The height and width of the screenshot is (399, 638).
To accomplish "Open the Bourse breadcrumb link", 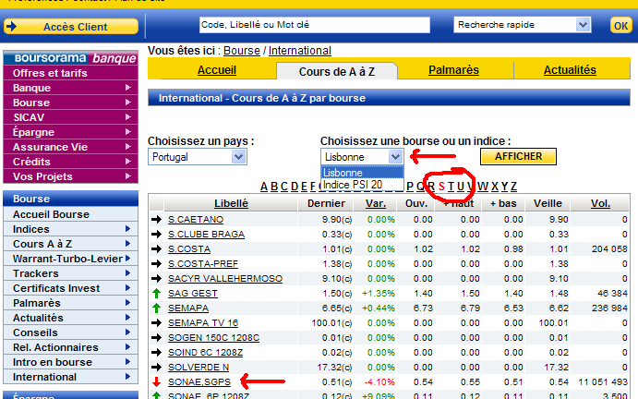I will tap(241, 51).
